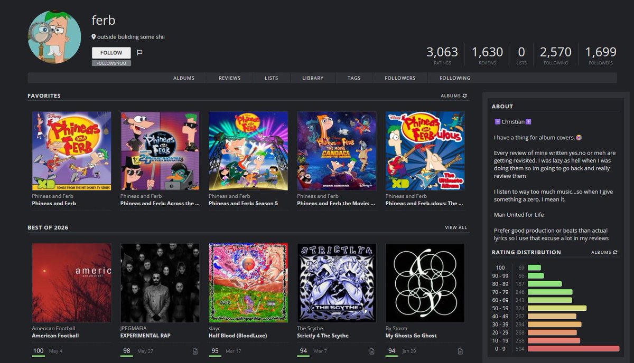The height and width of the screenshot is (363, 634).
Task: Open the Albums tab
Action: pos(184,78)
